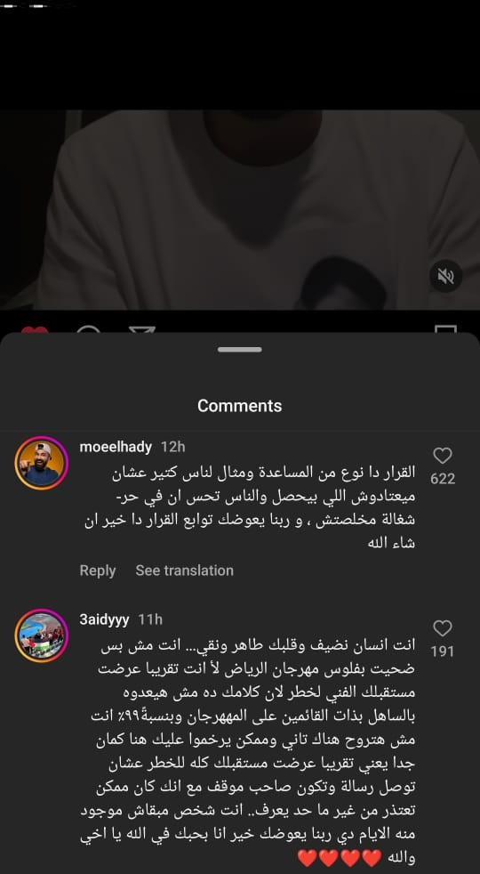480x874 pixels.
Task: Open the 3aidyyy username link
Action: tap(105, 619)
